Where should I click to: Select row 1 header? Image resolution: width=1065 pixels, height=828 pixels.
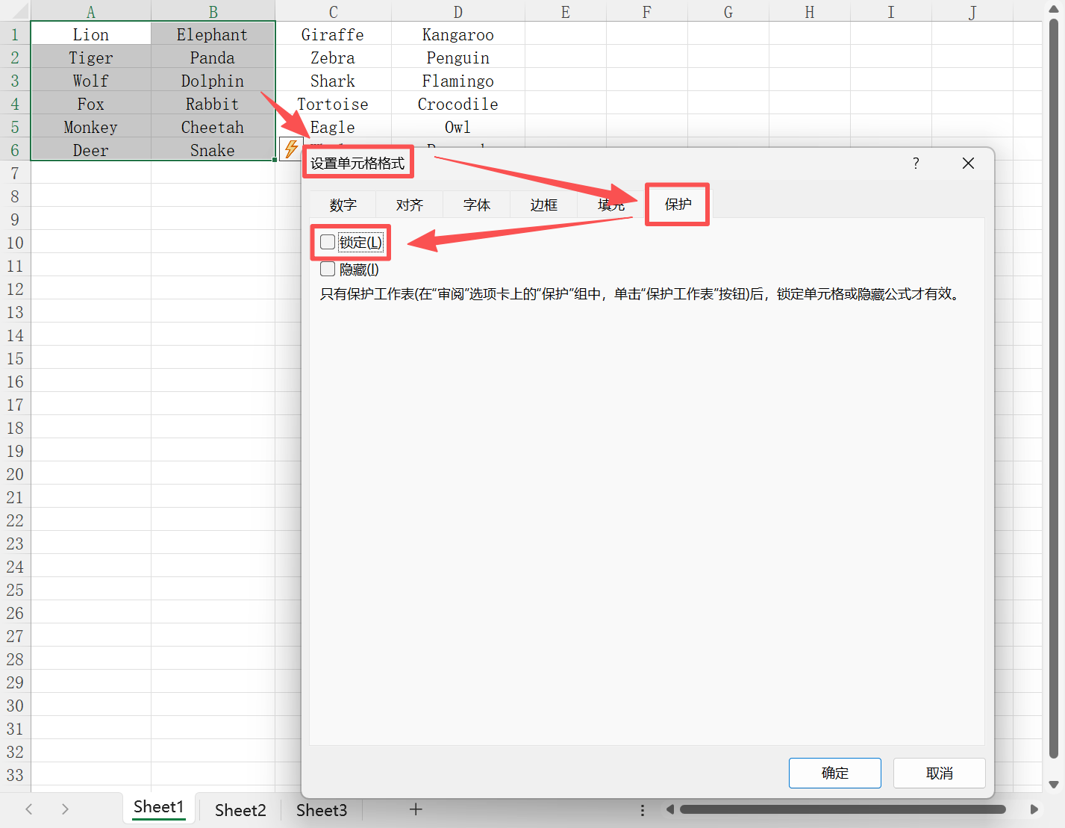[15, 34]
